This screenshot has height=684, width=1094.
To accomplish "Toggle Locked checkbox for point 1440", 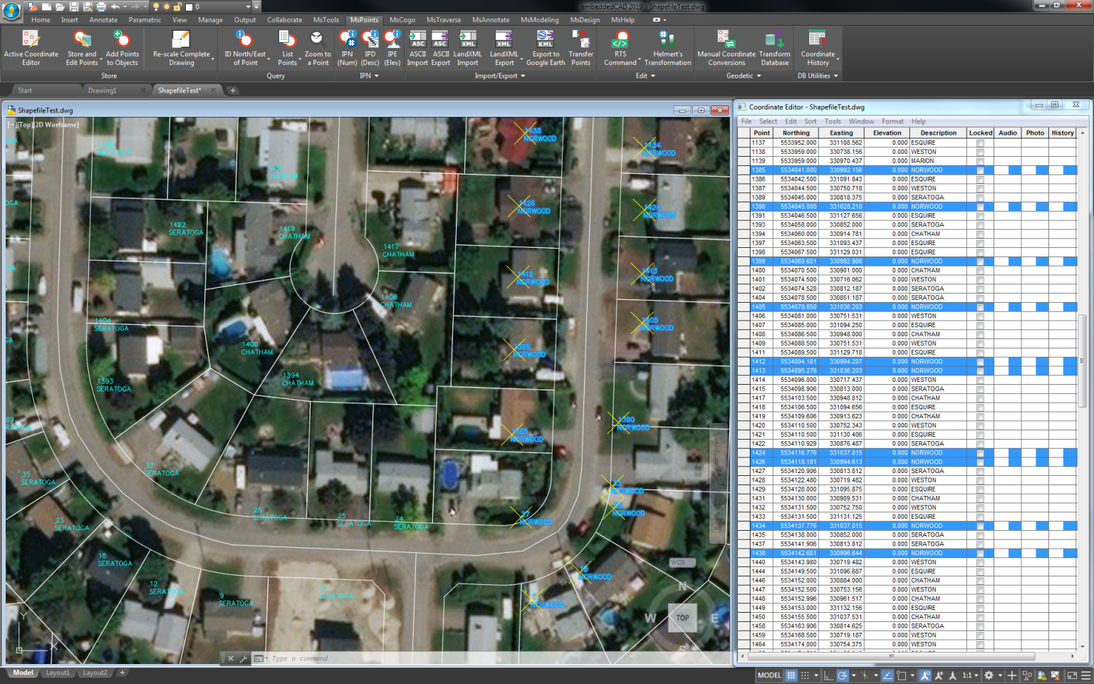I will tap(980, 563).
